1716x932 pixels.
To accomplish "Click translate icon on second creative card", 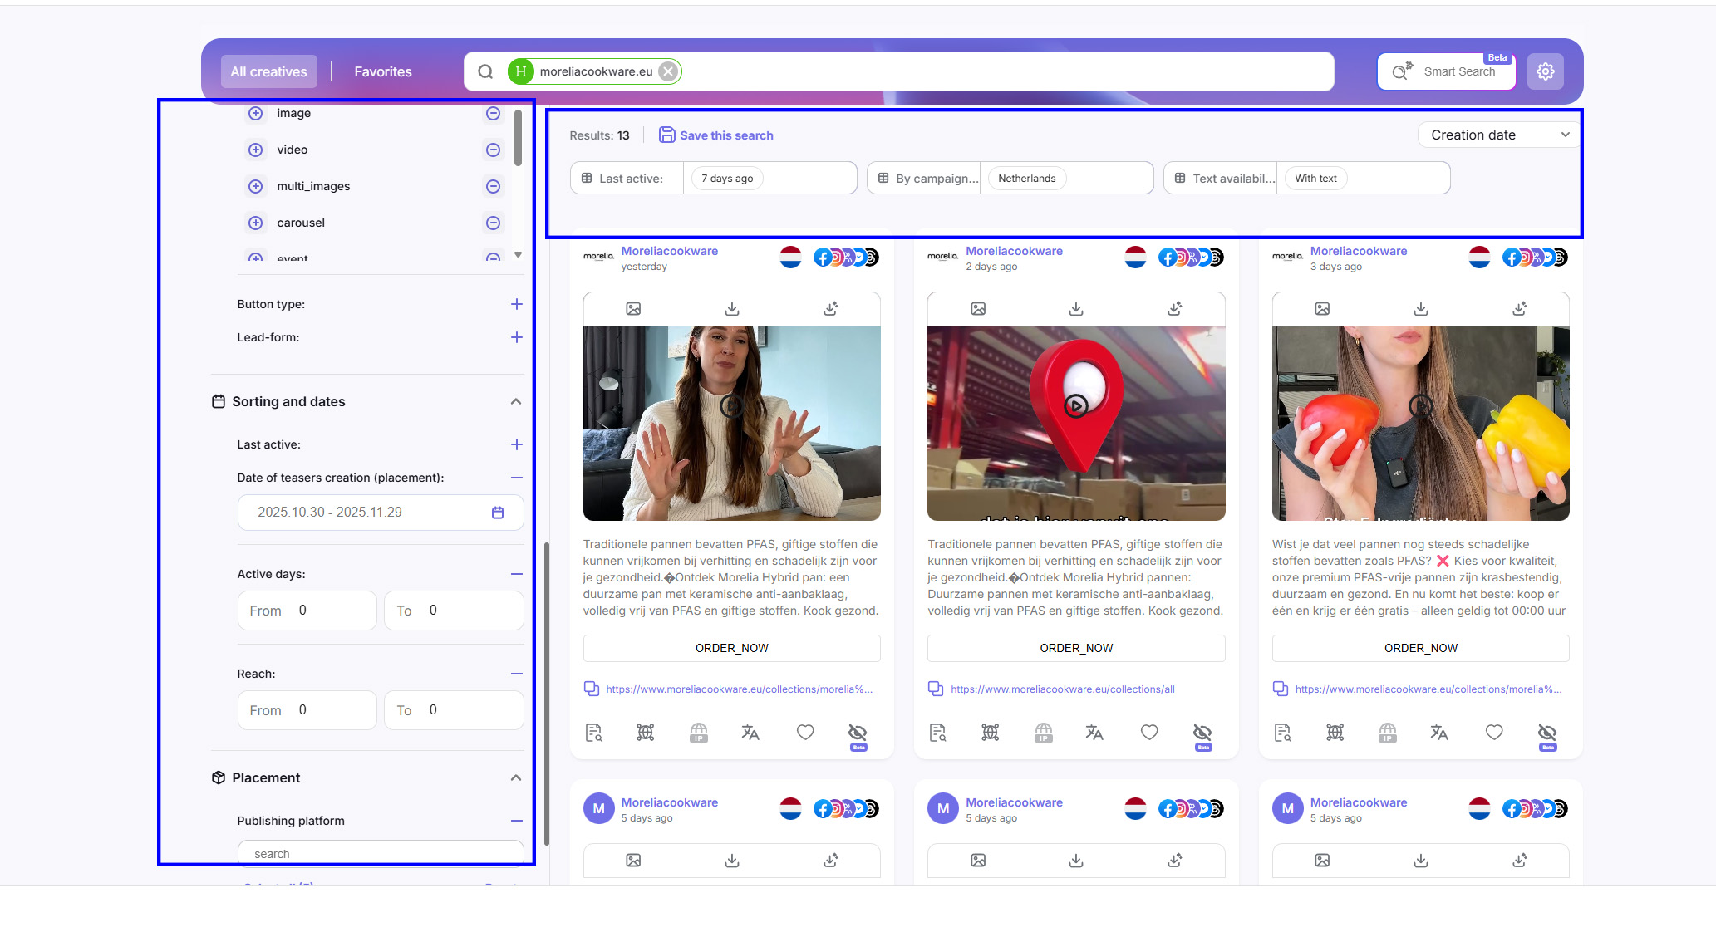I will pos(1094,733).
